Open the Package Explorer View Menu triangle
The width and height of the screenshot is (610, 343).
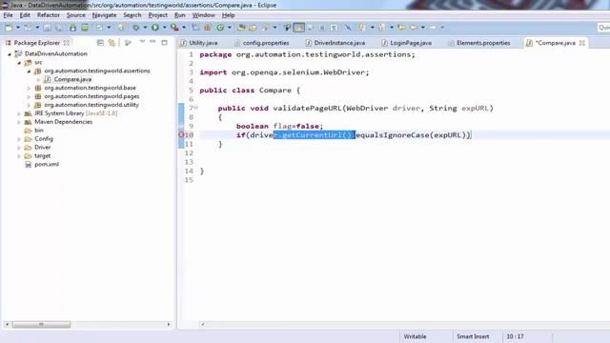pyautogui.click(x=142, y=41)
